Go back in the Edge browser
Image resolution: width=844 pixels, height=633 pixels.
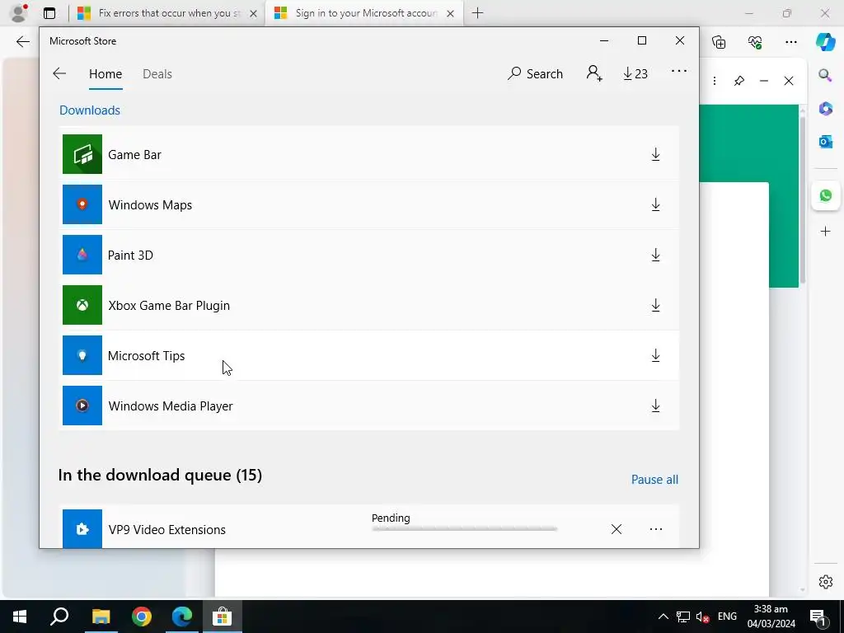pos(22,42)
